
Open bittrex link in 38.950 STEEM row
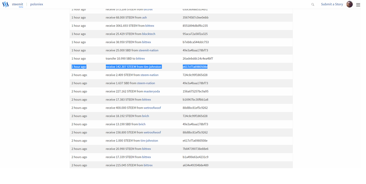pyautogui.click(x=147, y=42)
